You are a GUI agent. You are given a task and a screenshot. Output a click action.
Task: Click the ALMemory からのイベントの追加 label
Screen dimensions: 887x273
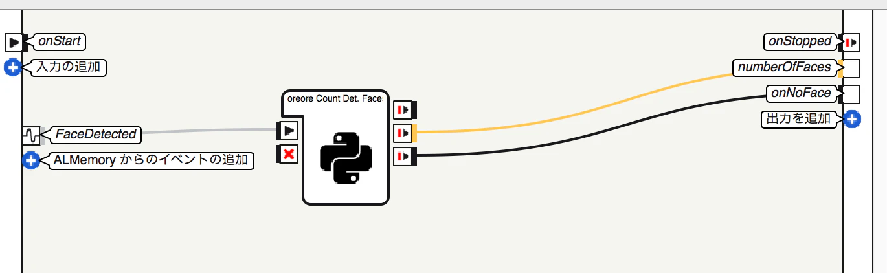(152, 160)
